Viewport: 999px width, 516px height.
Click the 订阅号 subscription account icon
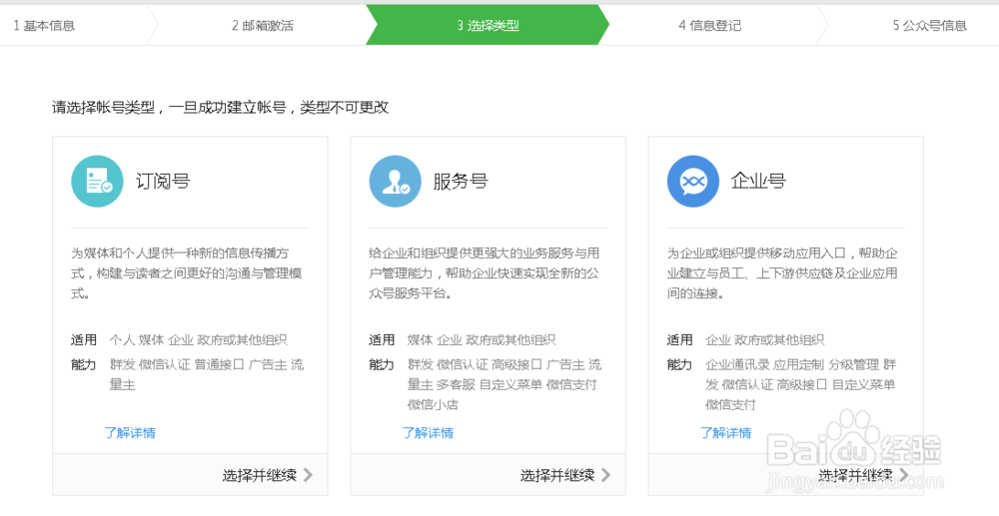click(x=97, y=182)
